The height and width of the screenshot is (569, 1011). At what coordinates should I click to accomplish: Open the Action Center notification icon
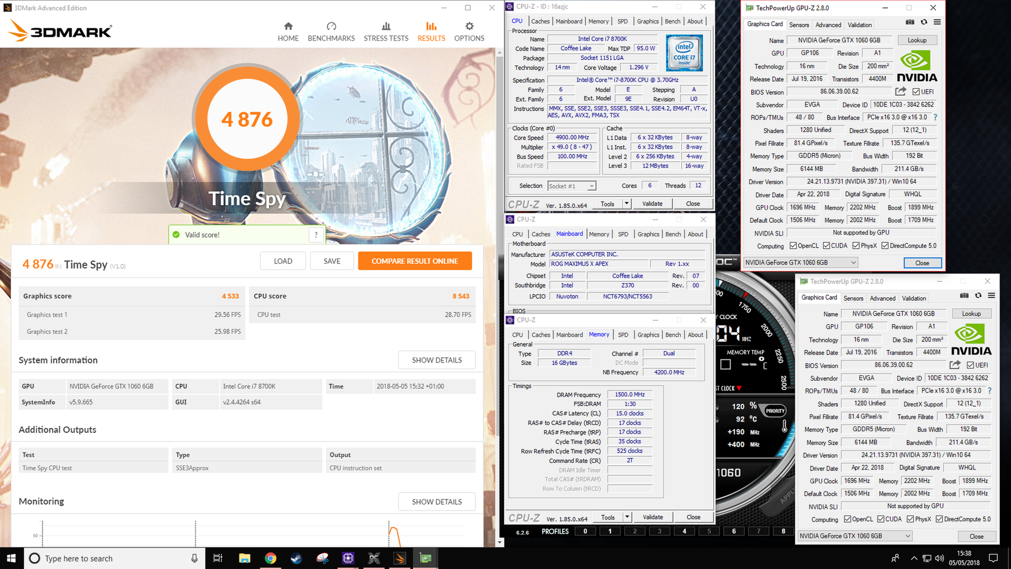[993, 558]
